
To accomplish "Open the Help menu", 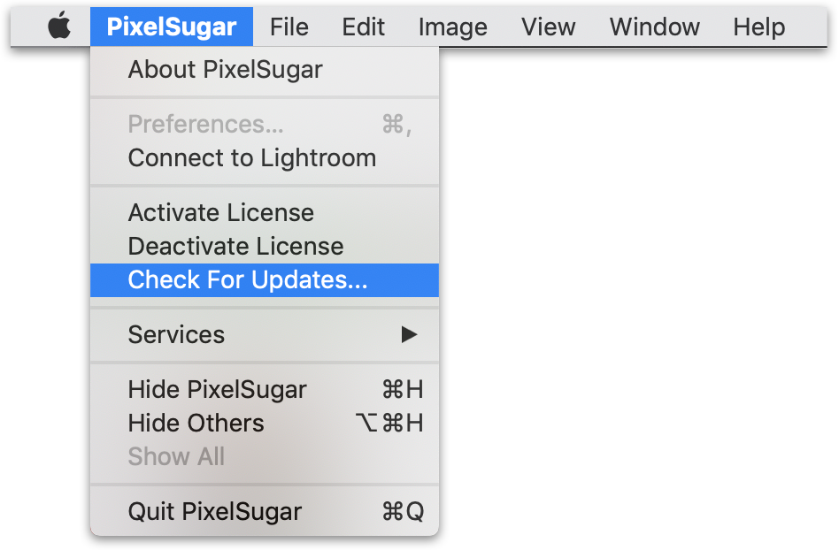I will (x=758, y=27).
